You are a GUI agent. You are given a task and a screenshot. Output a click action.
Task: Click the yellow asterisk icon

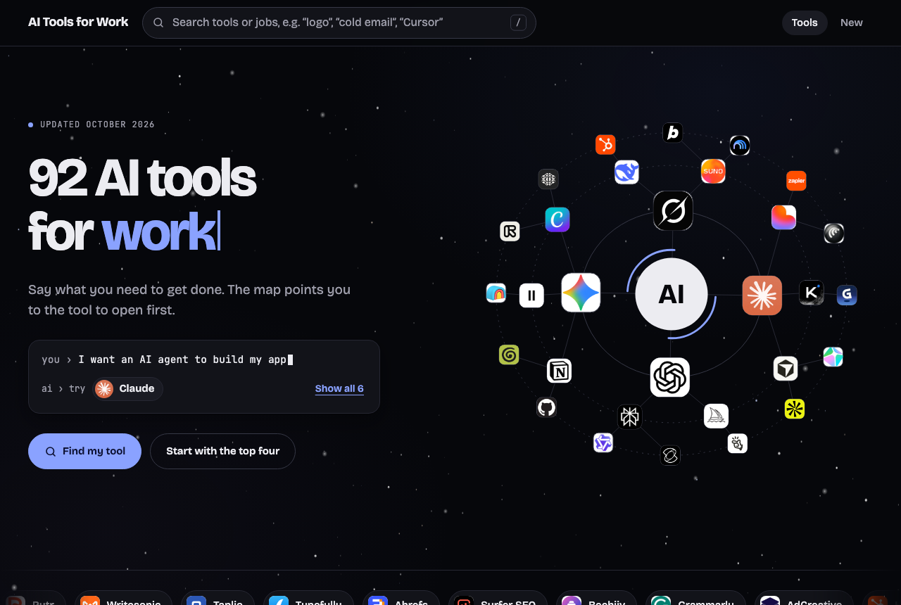click(795, 409)
